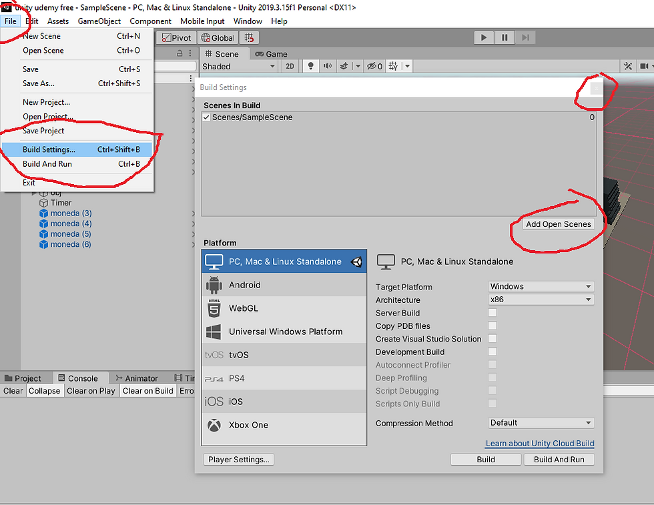Enable Development Build checkbox
The width and height of the screenshot is (654, 505).
[x=493, y=352]
